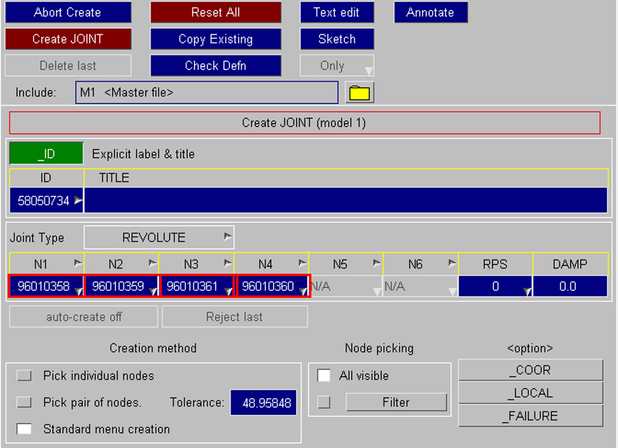
Task: Click the _FAILURE option button
Action: pos(530,416)
